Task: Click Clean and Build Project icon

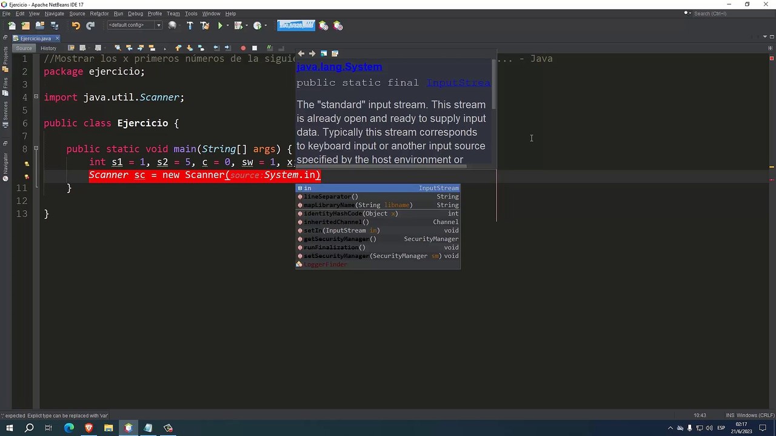Action: (x=205, y=25)
